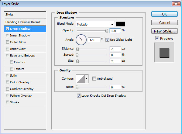182x134 pixels.
Task: Click the Opacity value field
Action: (115, 31)
